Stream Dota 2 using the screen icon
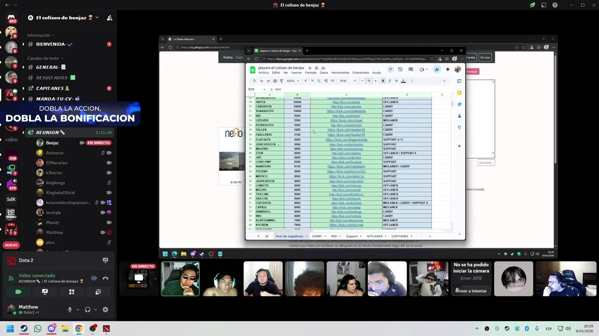 (x=105, y=260)
